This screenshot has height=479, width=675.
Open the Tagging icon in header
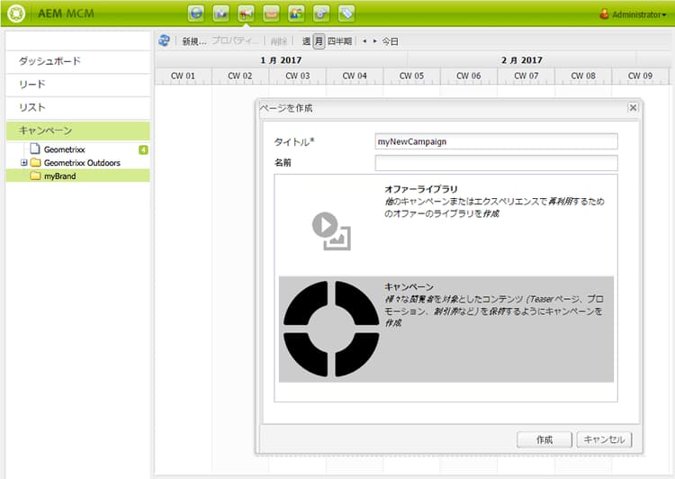(x=346, y=14)
